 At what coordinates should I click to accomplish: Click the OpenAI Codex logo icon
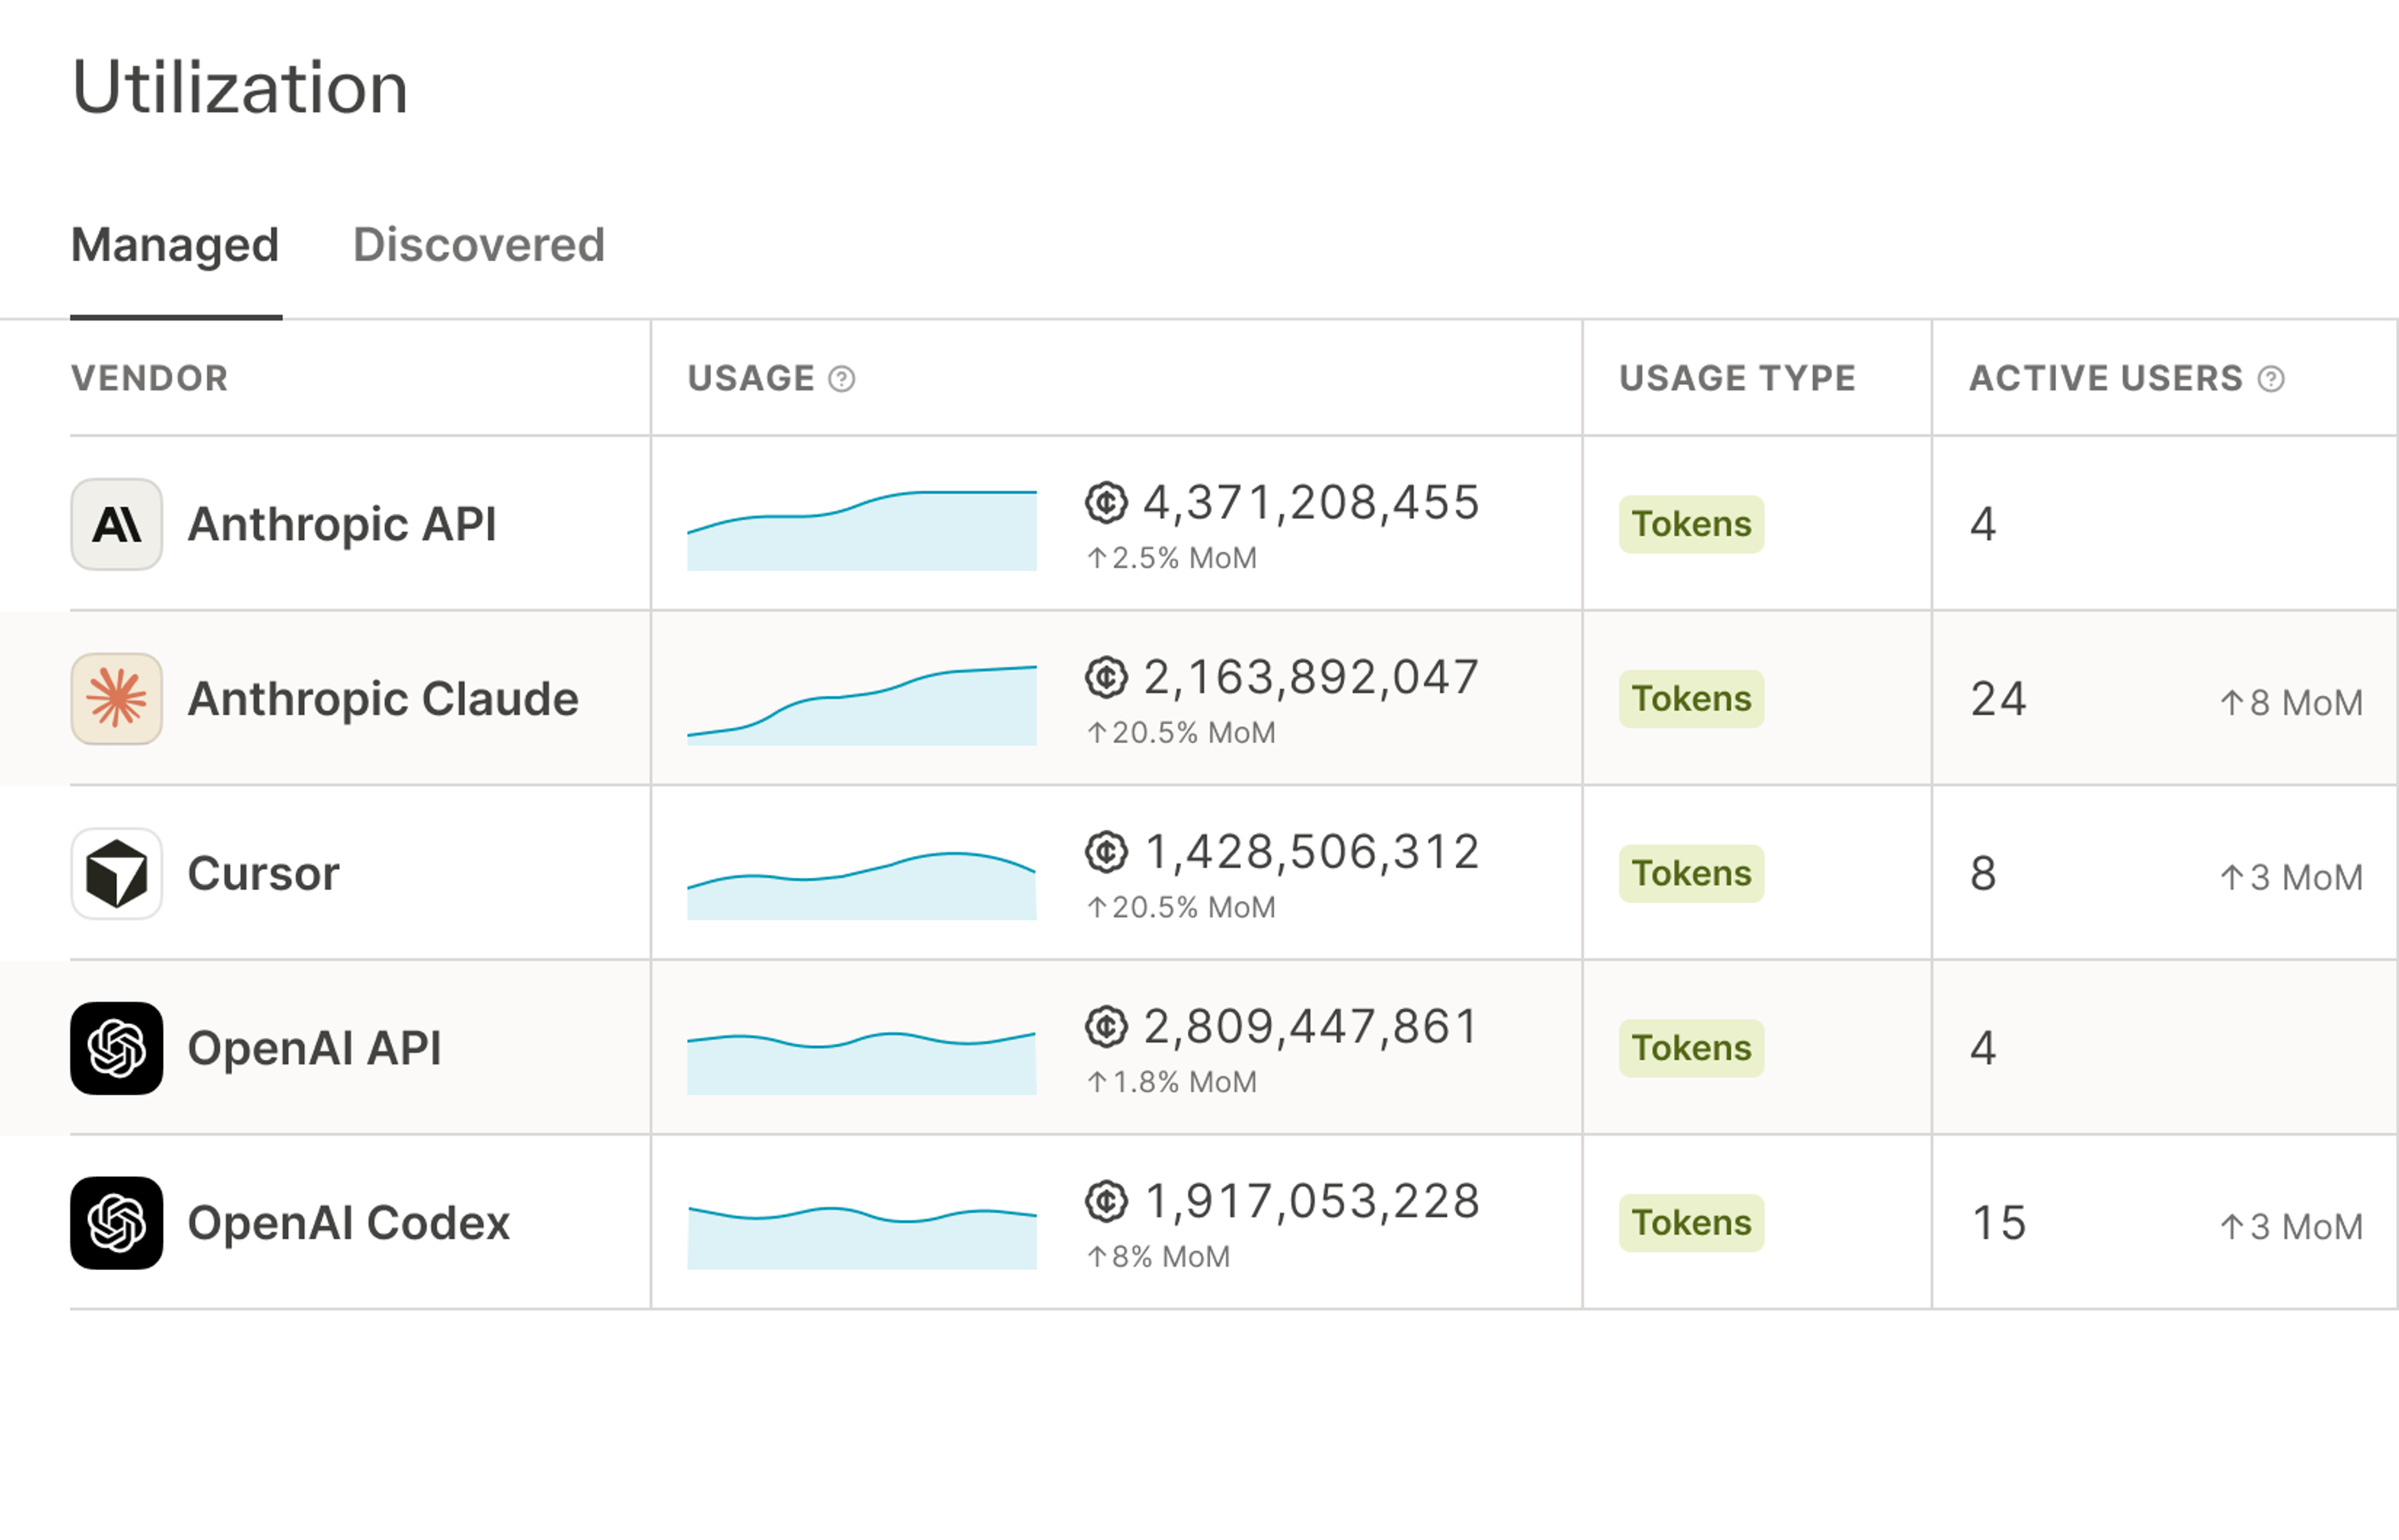click(x=117, y=1223)
